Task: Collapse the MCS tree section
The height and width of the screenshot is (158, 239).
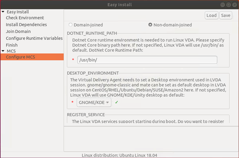Action: (3, 51)
